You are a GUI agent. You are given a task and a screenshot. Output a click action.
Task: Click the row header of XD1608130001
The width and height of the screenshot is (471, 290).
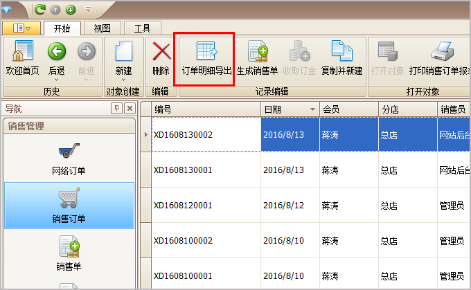[146, 170]
